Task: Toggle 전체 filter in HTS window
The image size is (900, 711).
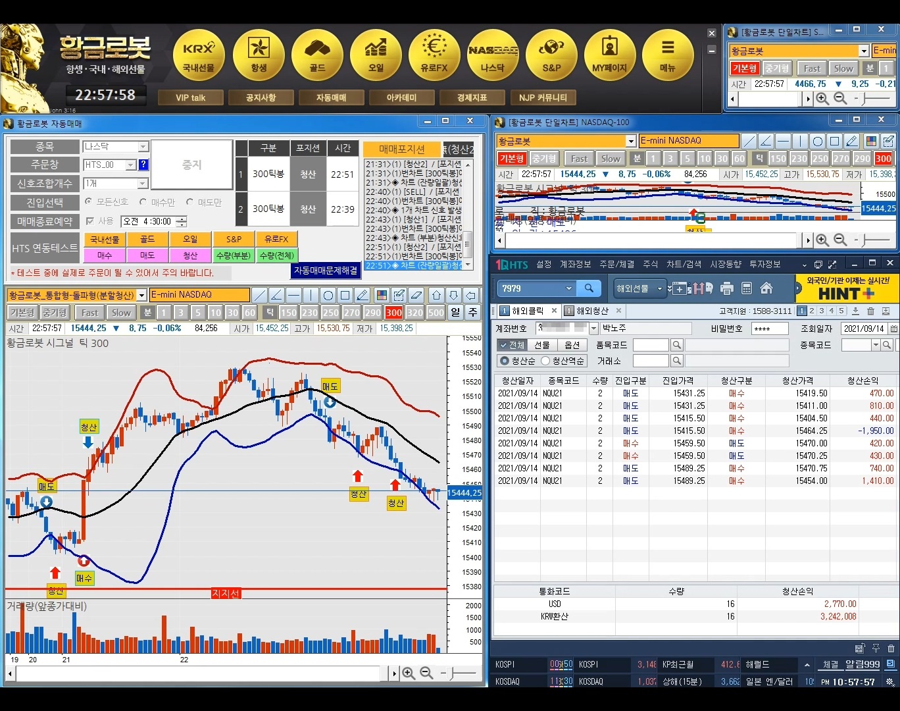Action: 512,345
